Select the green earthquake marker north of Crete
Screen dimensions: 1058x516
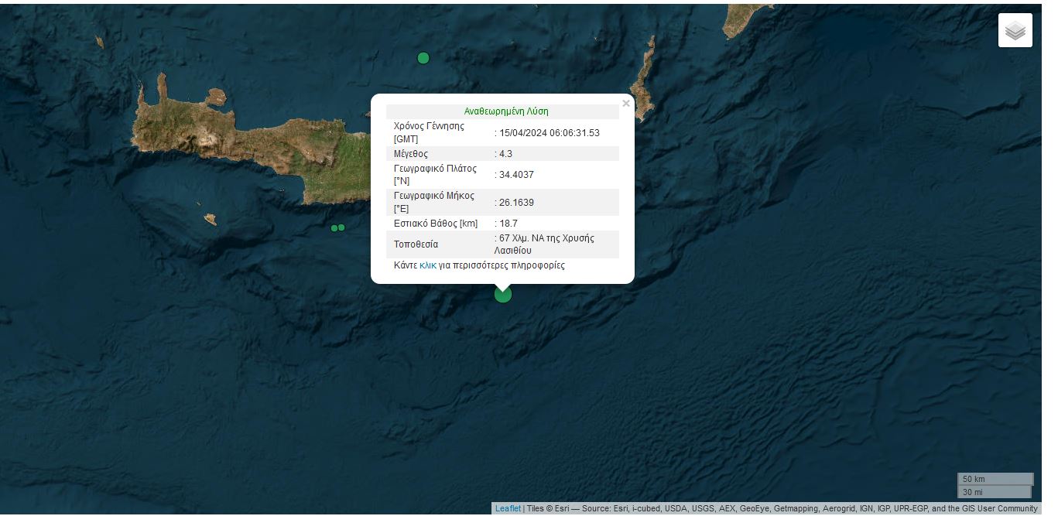click(423, 58)
